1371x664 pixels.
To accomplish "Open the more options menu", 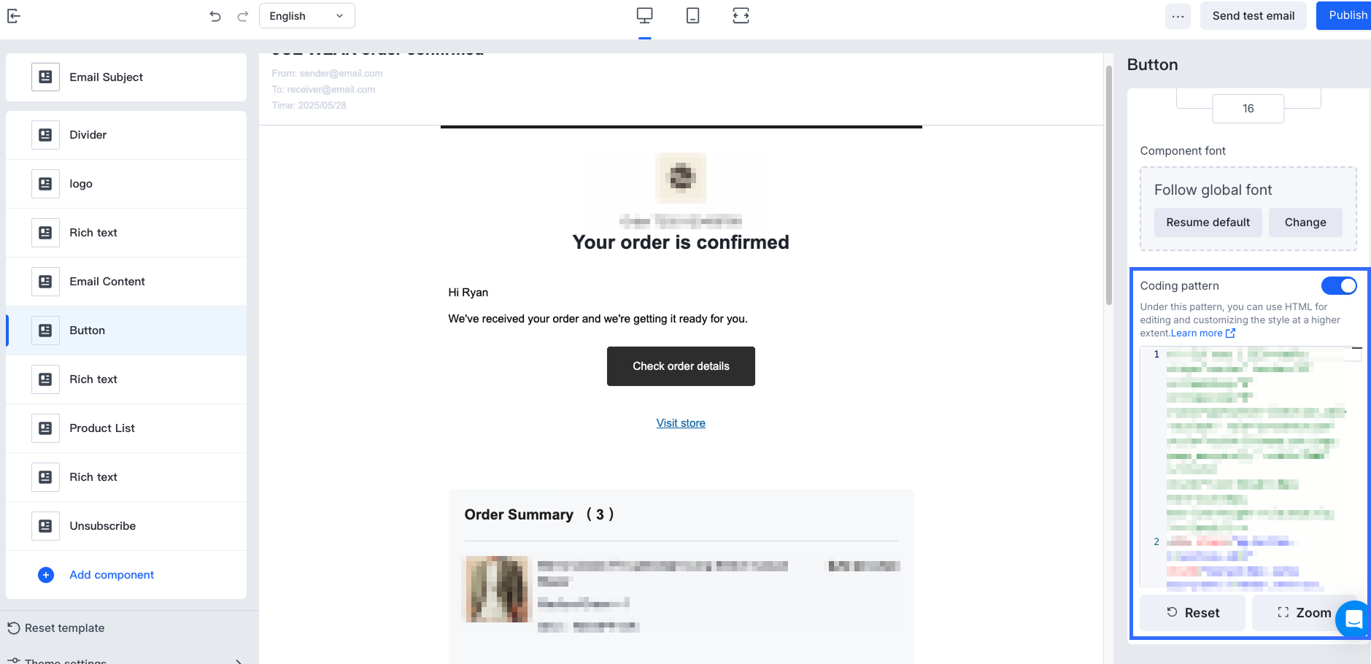I will (1178, 16).
